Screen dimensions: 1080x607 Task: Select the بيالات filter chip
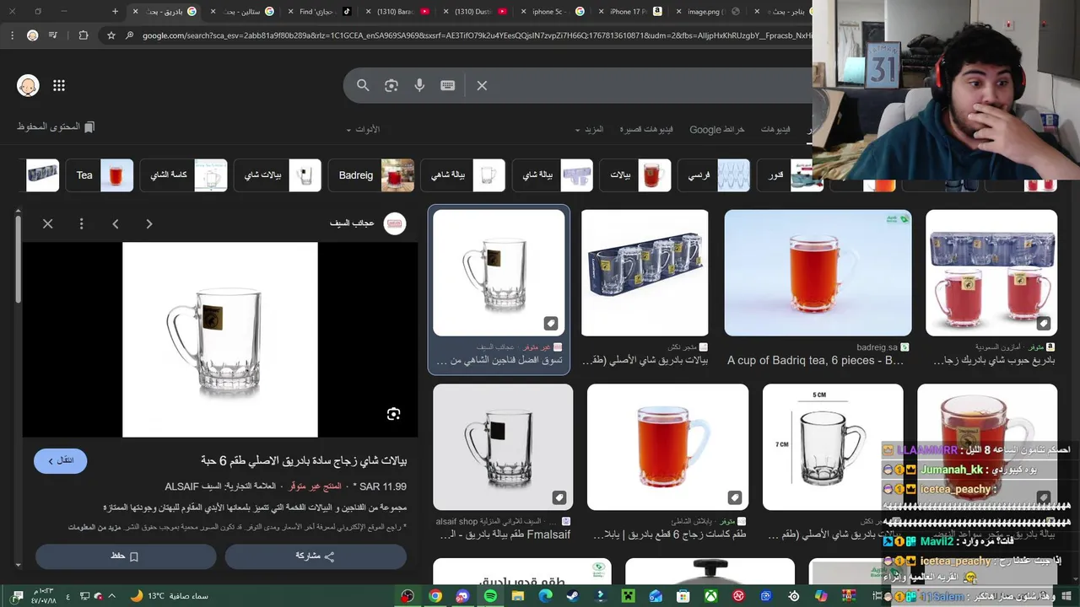636,175
